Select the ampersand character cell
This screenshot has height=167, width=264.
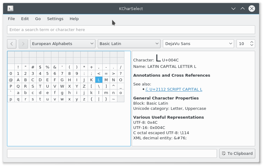pyautogui.click(x=55, y=67)
